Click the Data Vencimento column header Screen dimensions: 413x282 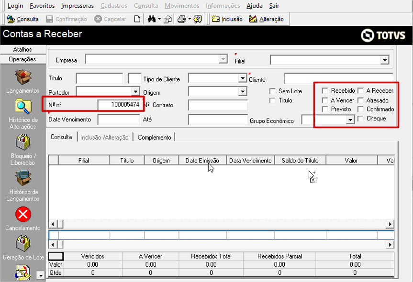[x=250, y=161]
